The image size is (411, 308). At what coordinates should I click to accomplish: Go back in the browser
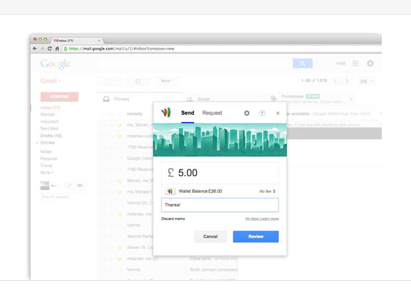[35, 48]
